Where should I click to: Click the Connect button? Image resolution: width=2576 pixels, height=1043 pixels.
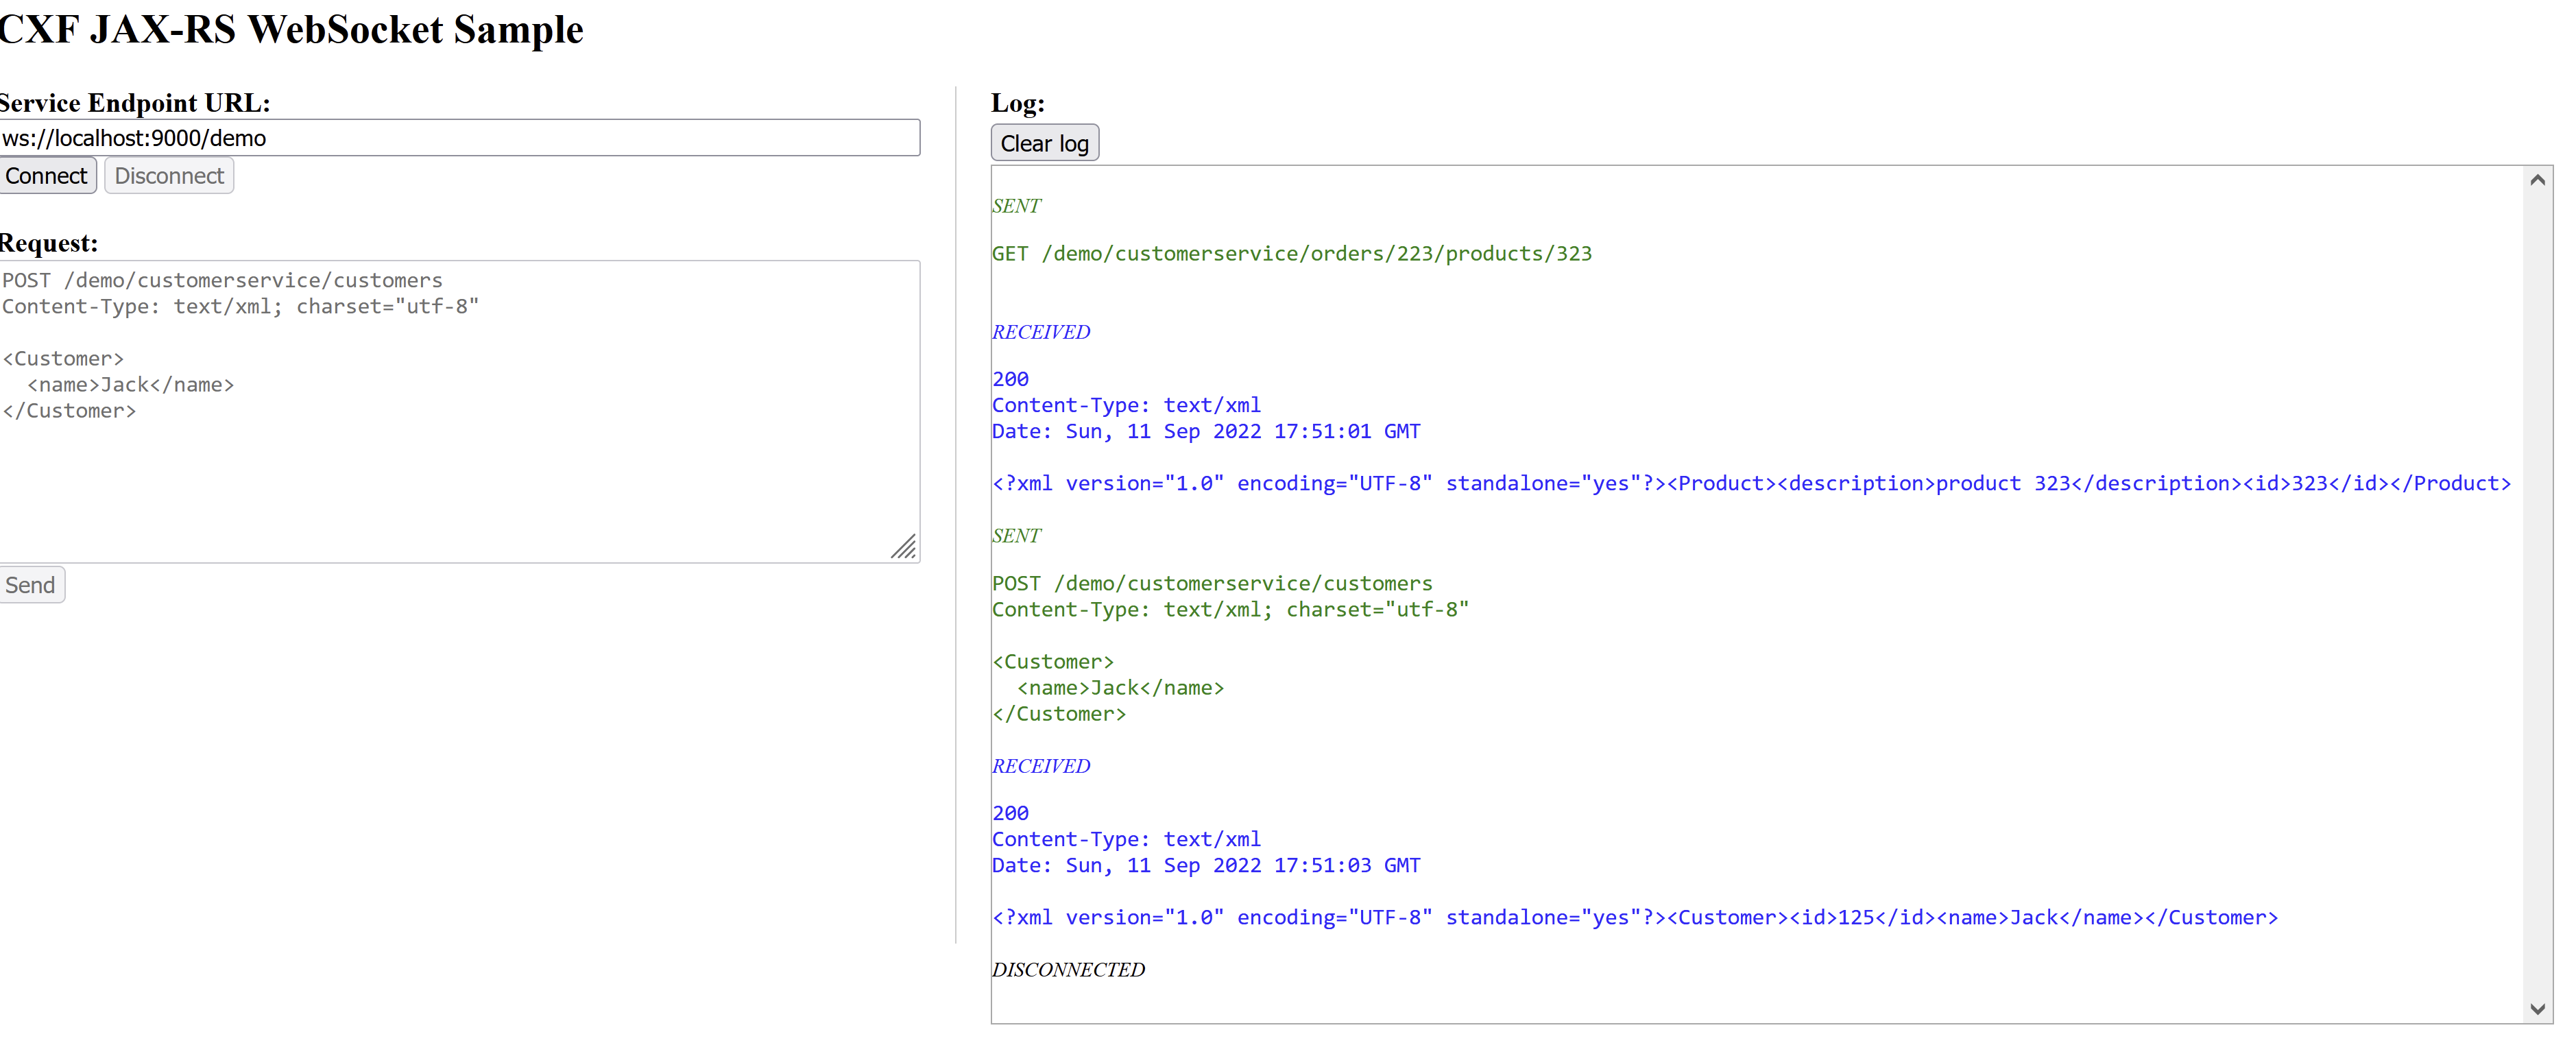click(x=47, y=176)
